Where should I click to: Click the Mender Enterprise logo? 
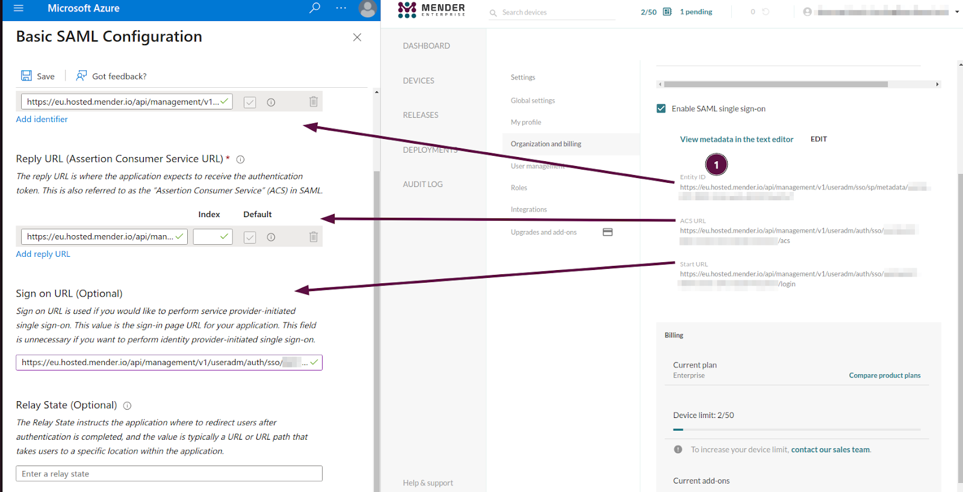click(x=432, y=10)
